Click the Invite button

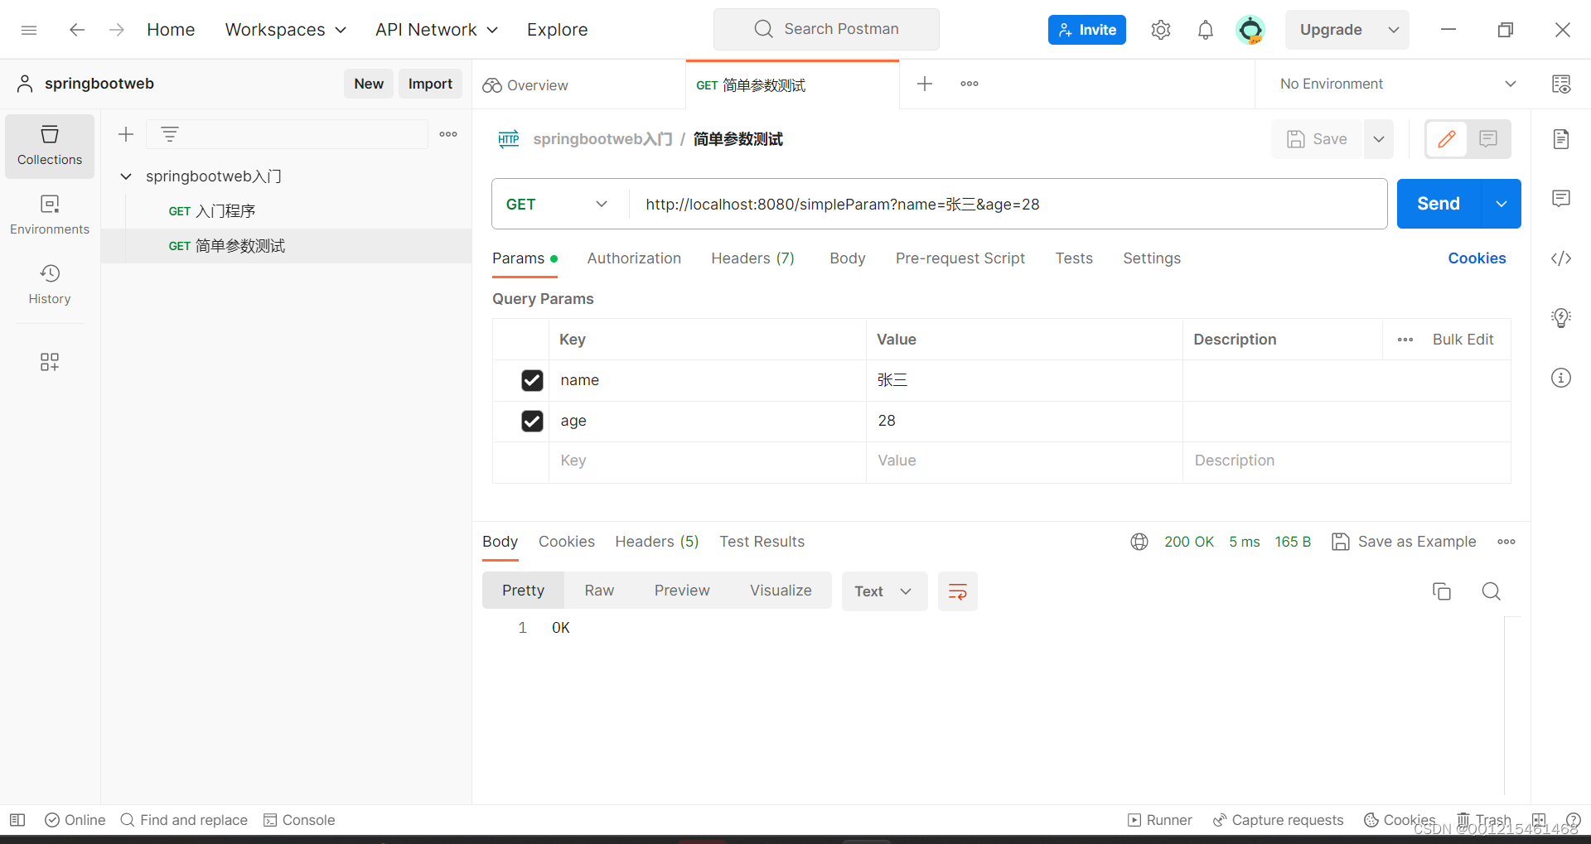[x=1087, y=30]
